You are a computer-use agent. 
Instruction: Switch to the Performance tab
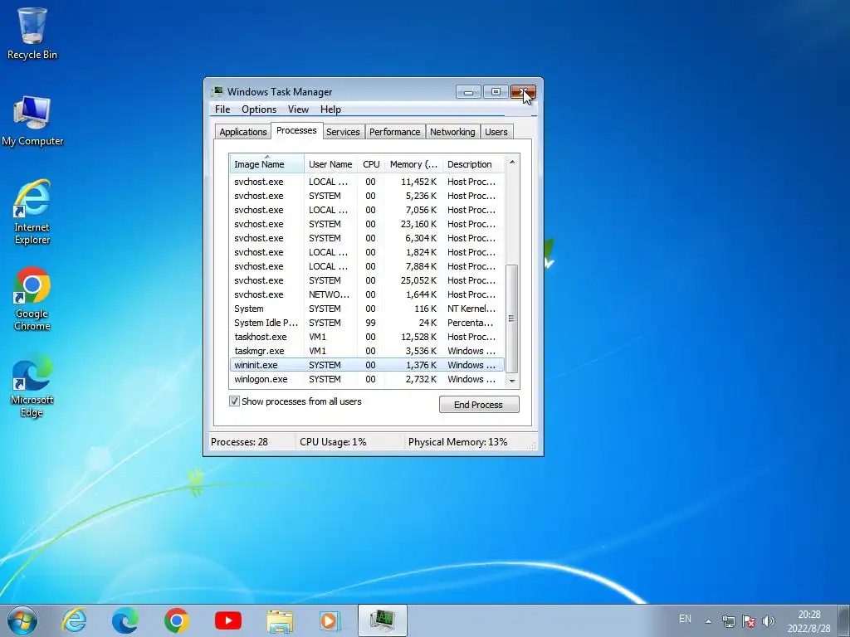tap(394, 132)
